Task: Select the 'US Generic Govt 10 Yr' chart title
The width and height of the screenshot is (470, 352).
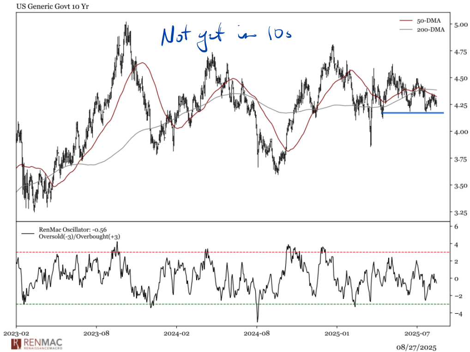Action: coord(46,7)
